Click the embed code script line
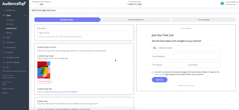Screen dimensions: 239x110 (64, 109)
